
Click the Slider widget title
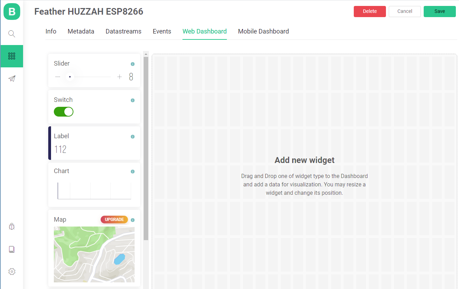[62, 64]
